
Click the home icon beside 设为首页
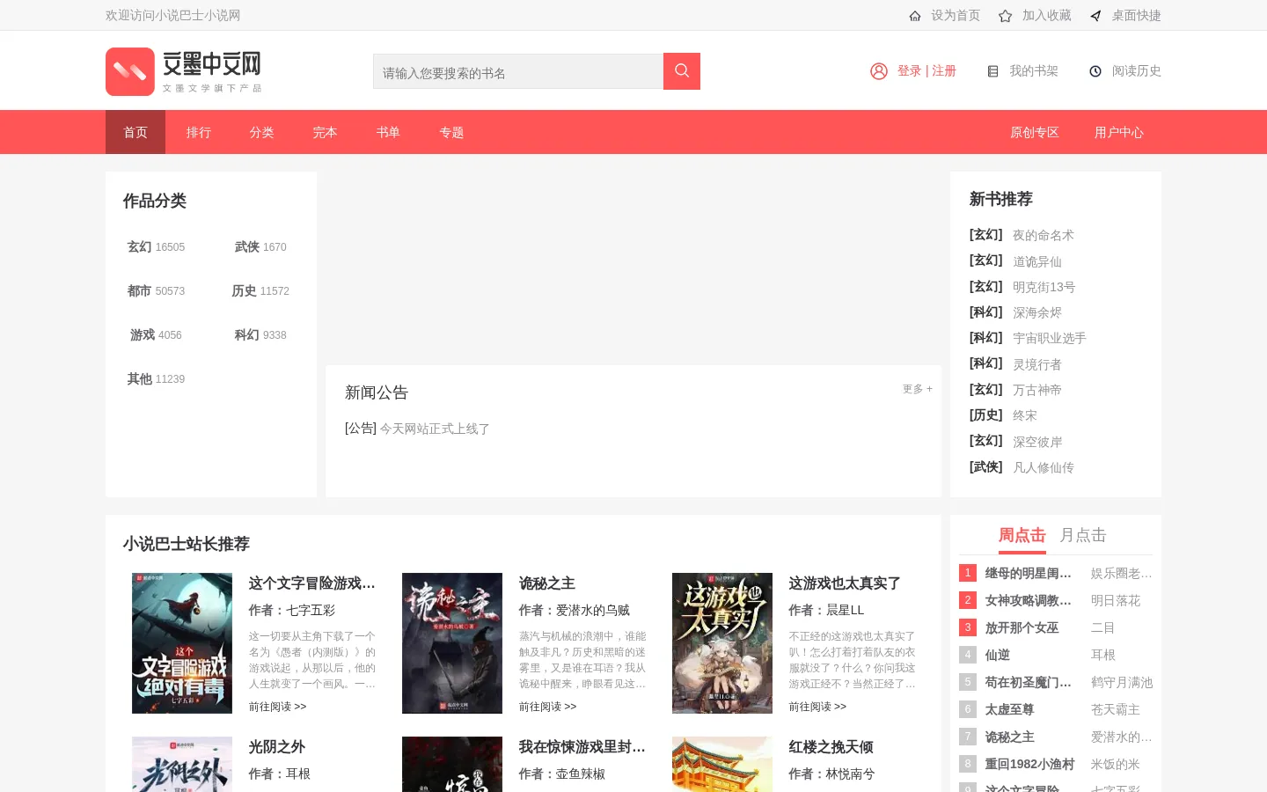coord(915,16)
